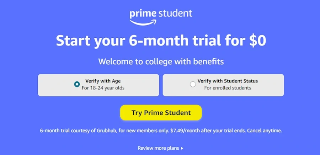Click the Verify with Student Status label text
The height and width of the screenshot is (155, 320).
click(228, 81)
